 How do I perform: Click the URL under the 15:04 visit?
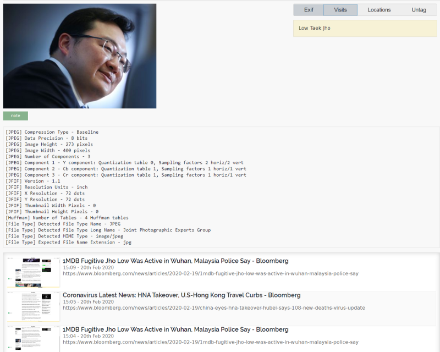[x=210, y=342]
